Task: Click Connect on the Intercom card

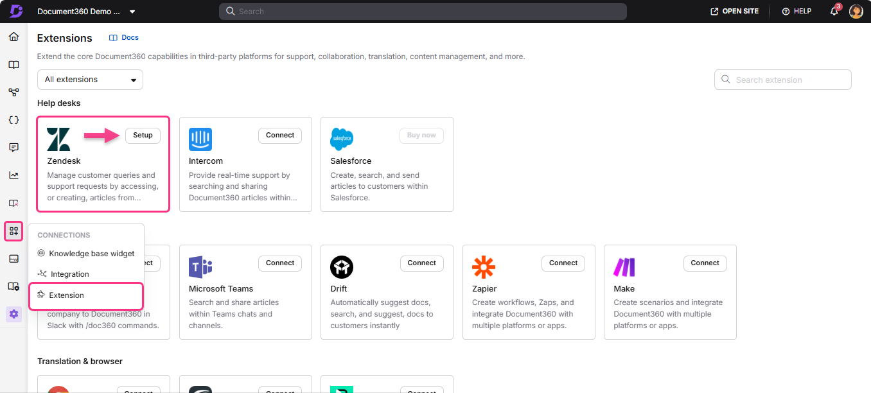Action: click(279, 135)
